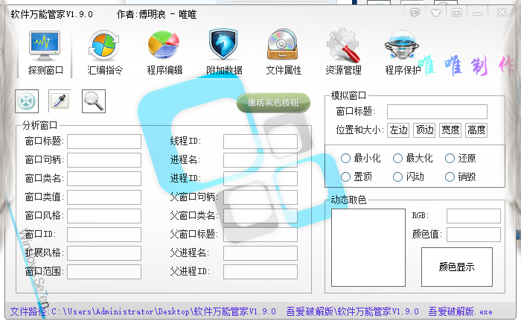Open the 程序编辑 tab
The height and width of the screenshot is (324, 521).
coord(164,52)
